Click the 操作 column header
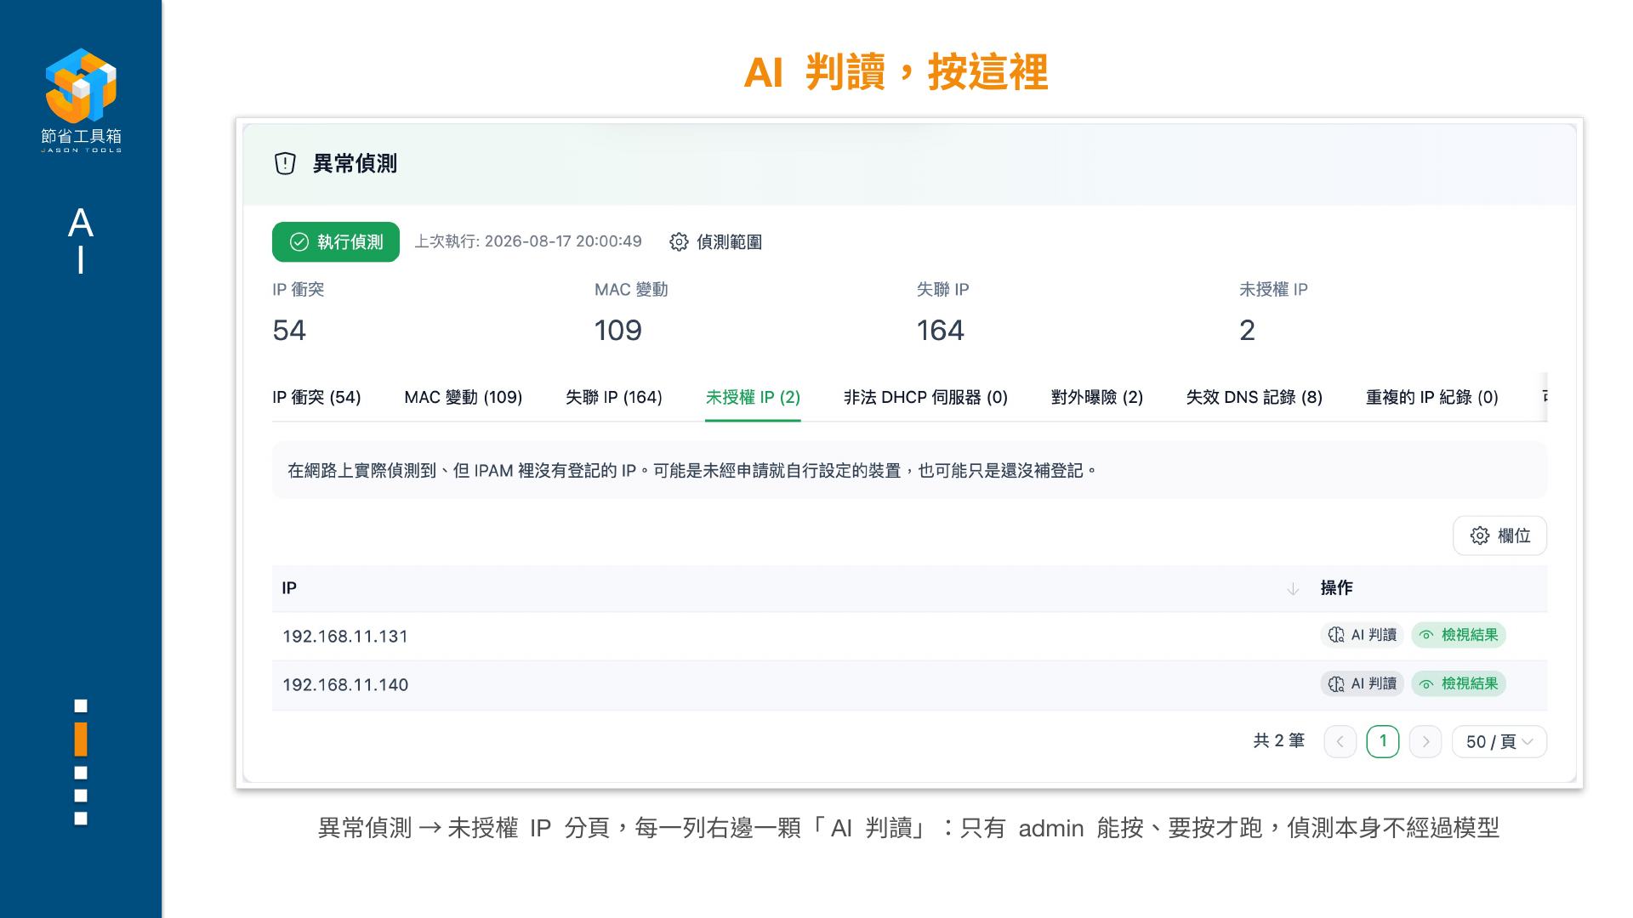1633x918 pixels. click(x=1336, y=588)
